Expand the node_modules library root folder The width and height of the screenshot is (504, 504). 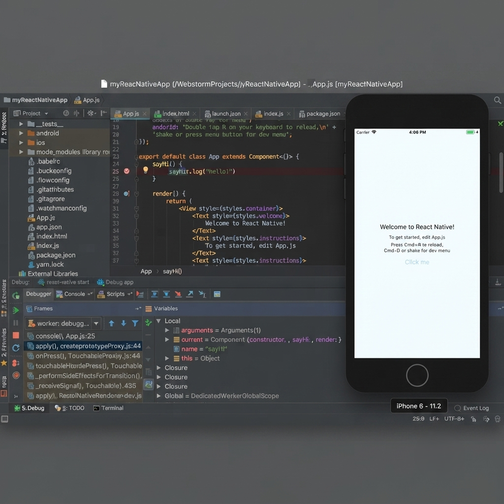[21, 152]
